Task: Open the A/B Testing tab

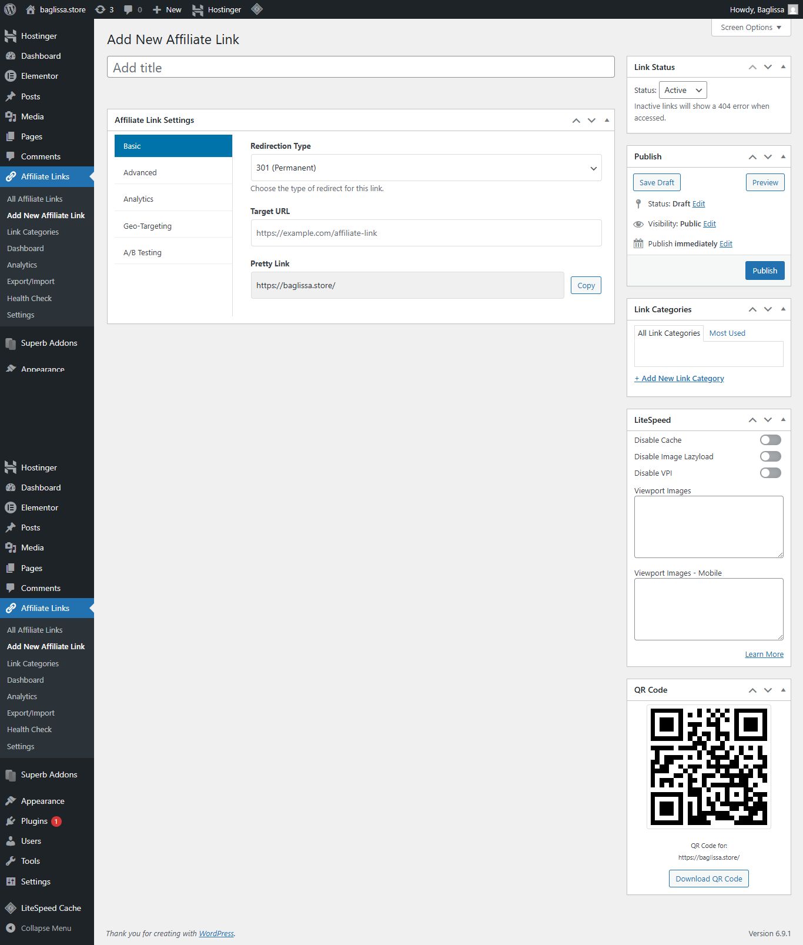Action: click(x=173, y=253)
